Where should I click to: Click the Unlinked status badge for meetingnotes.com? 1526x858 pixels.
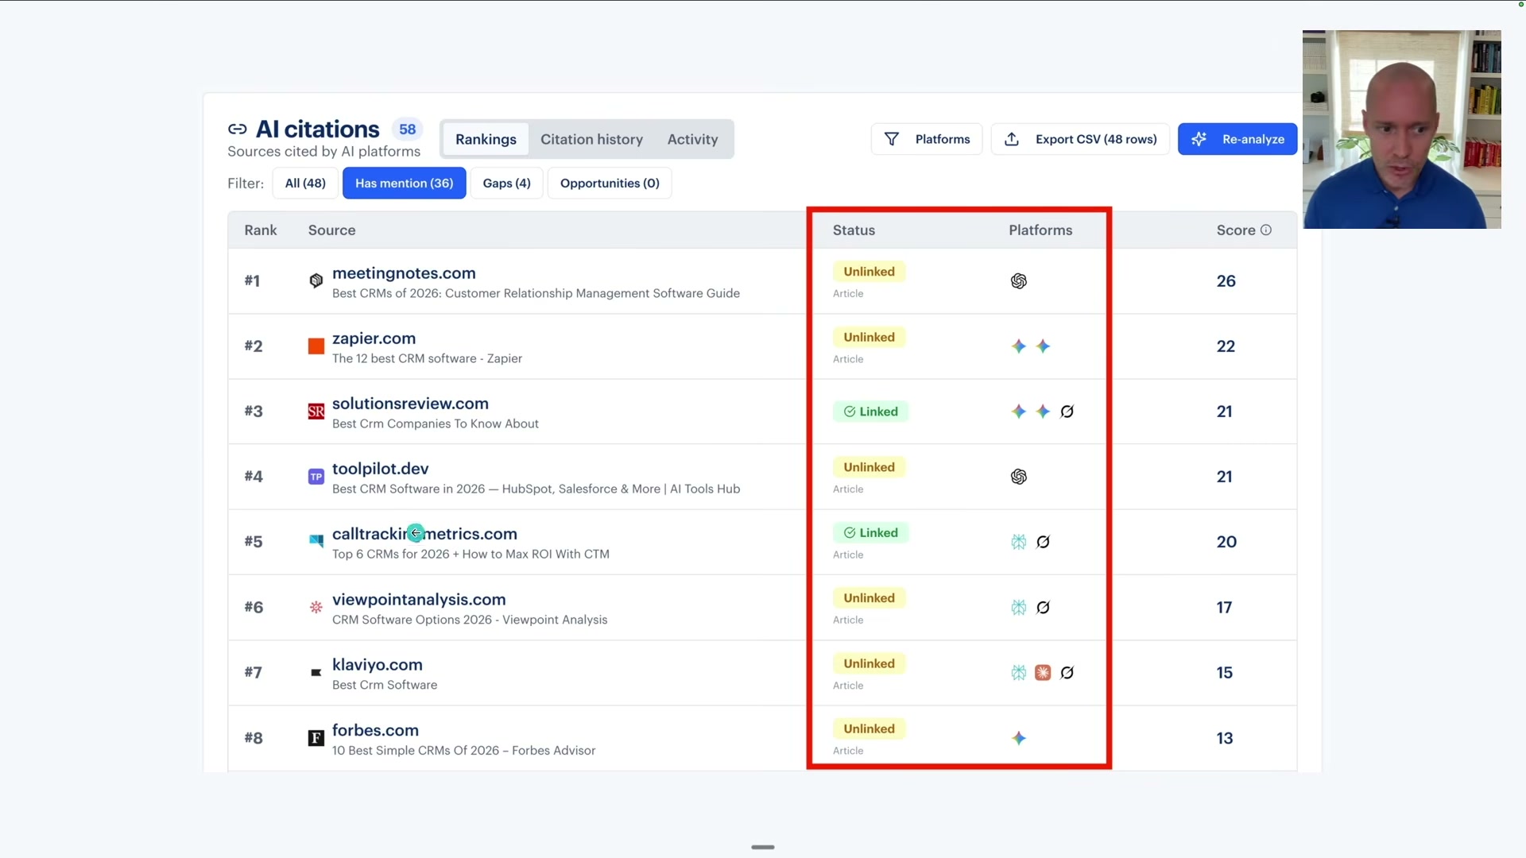(869, 272)
